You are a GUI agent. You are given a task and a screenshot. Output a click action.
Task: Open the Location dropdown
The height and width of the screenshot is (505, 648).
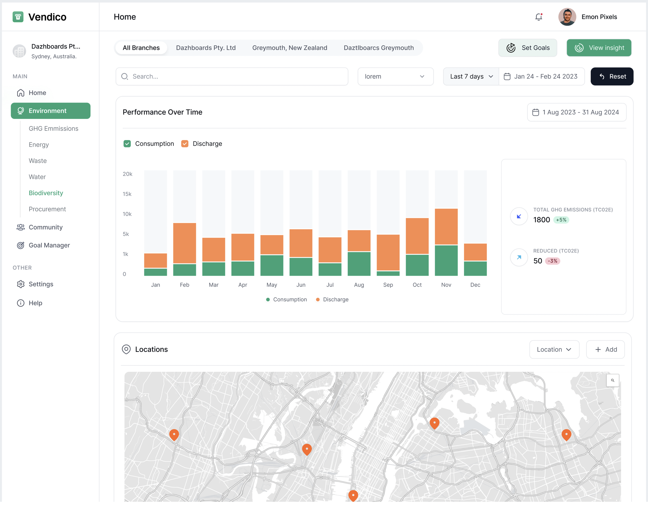click(x=554, y=349)
